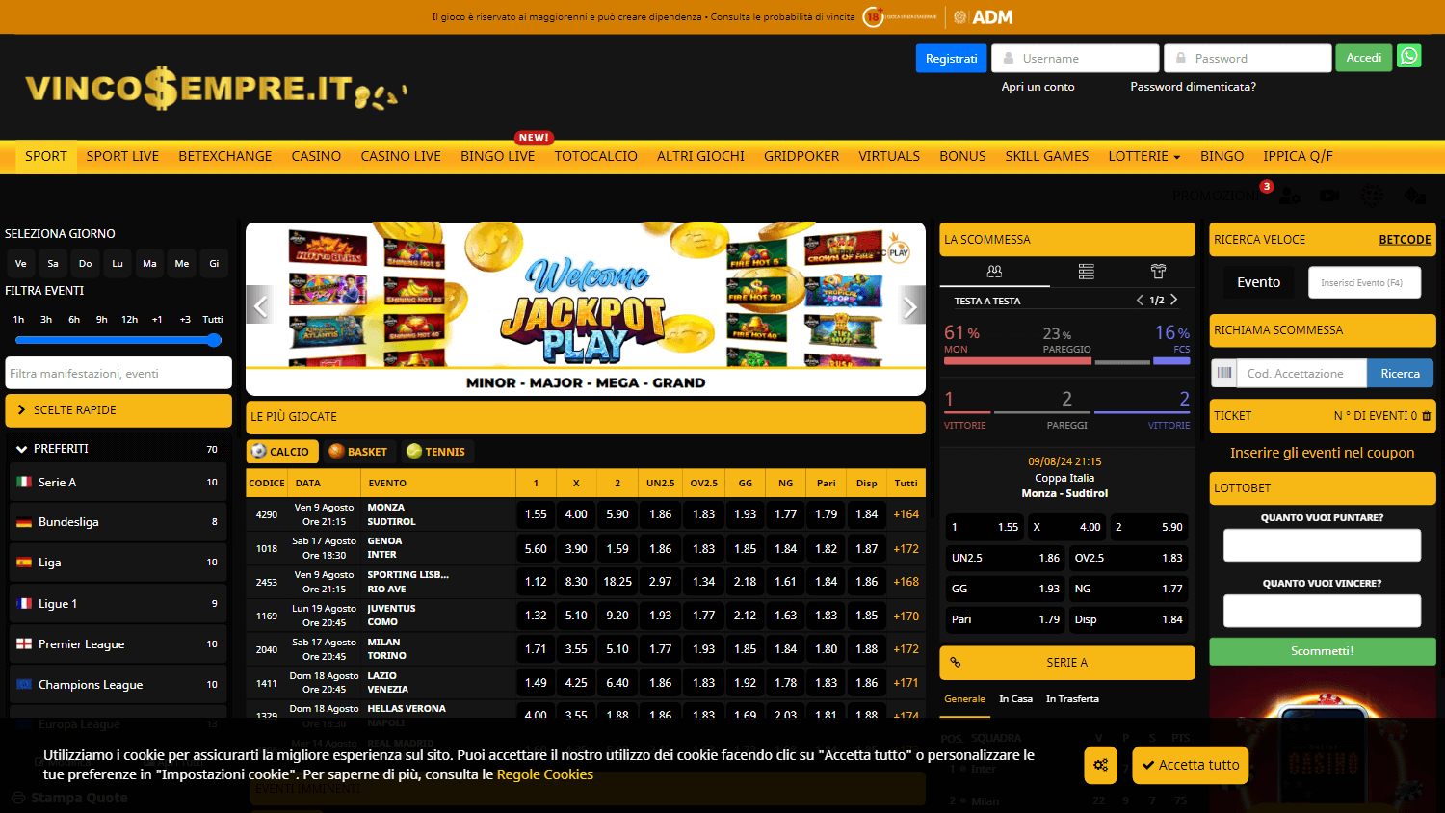Open WhatsApp contact icon in header
The image size is (1445, 813).
coord(1409,57)
